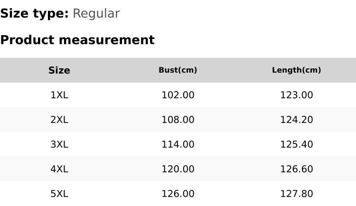The height and width of the screenshot is (206, 356).
Task: Click the Length(cm) column header
Action: click(297, 70)
